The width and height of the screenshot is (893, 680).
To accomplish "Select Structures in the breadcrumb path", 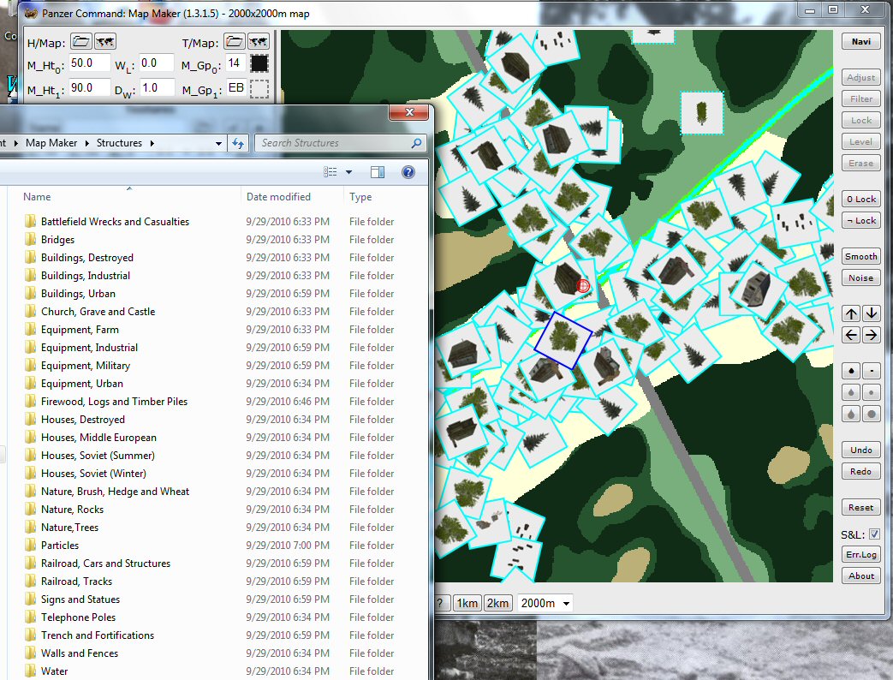I will [x=119, y=143].
